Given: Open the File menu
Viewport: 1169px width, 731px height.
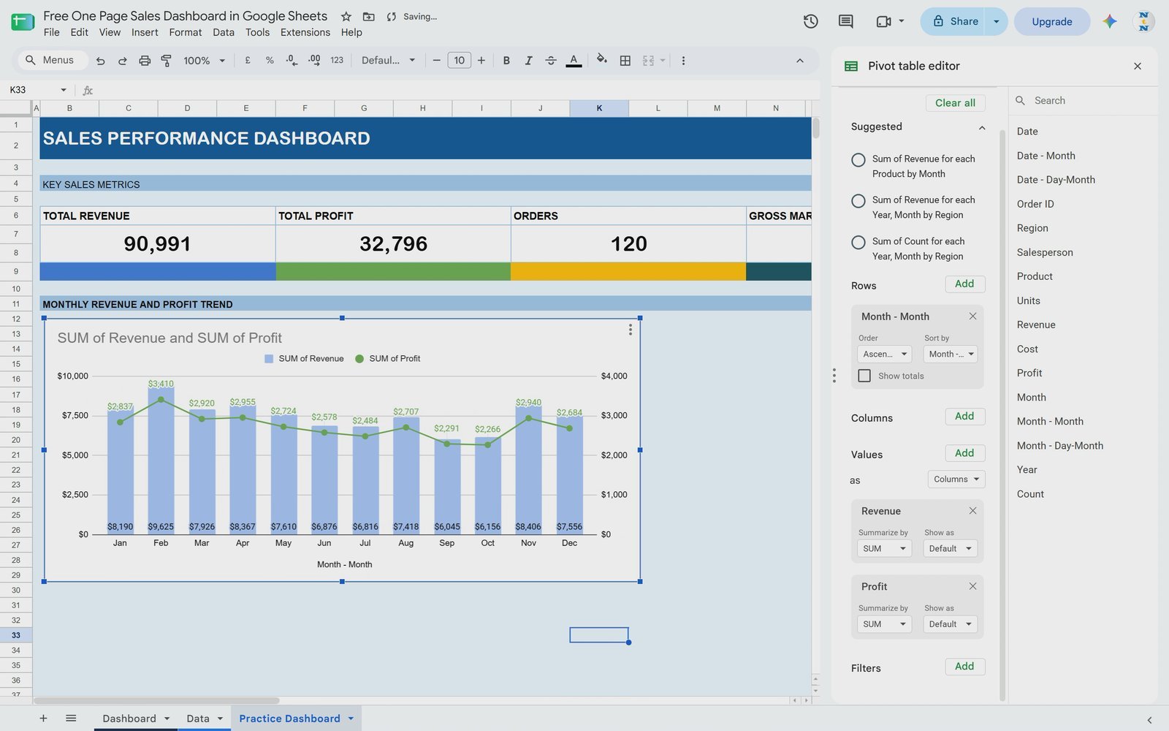Looking at the screenshot, I should point(51,32).
